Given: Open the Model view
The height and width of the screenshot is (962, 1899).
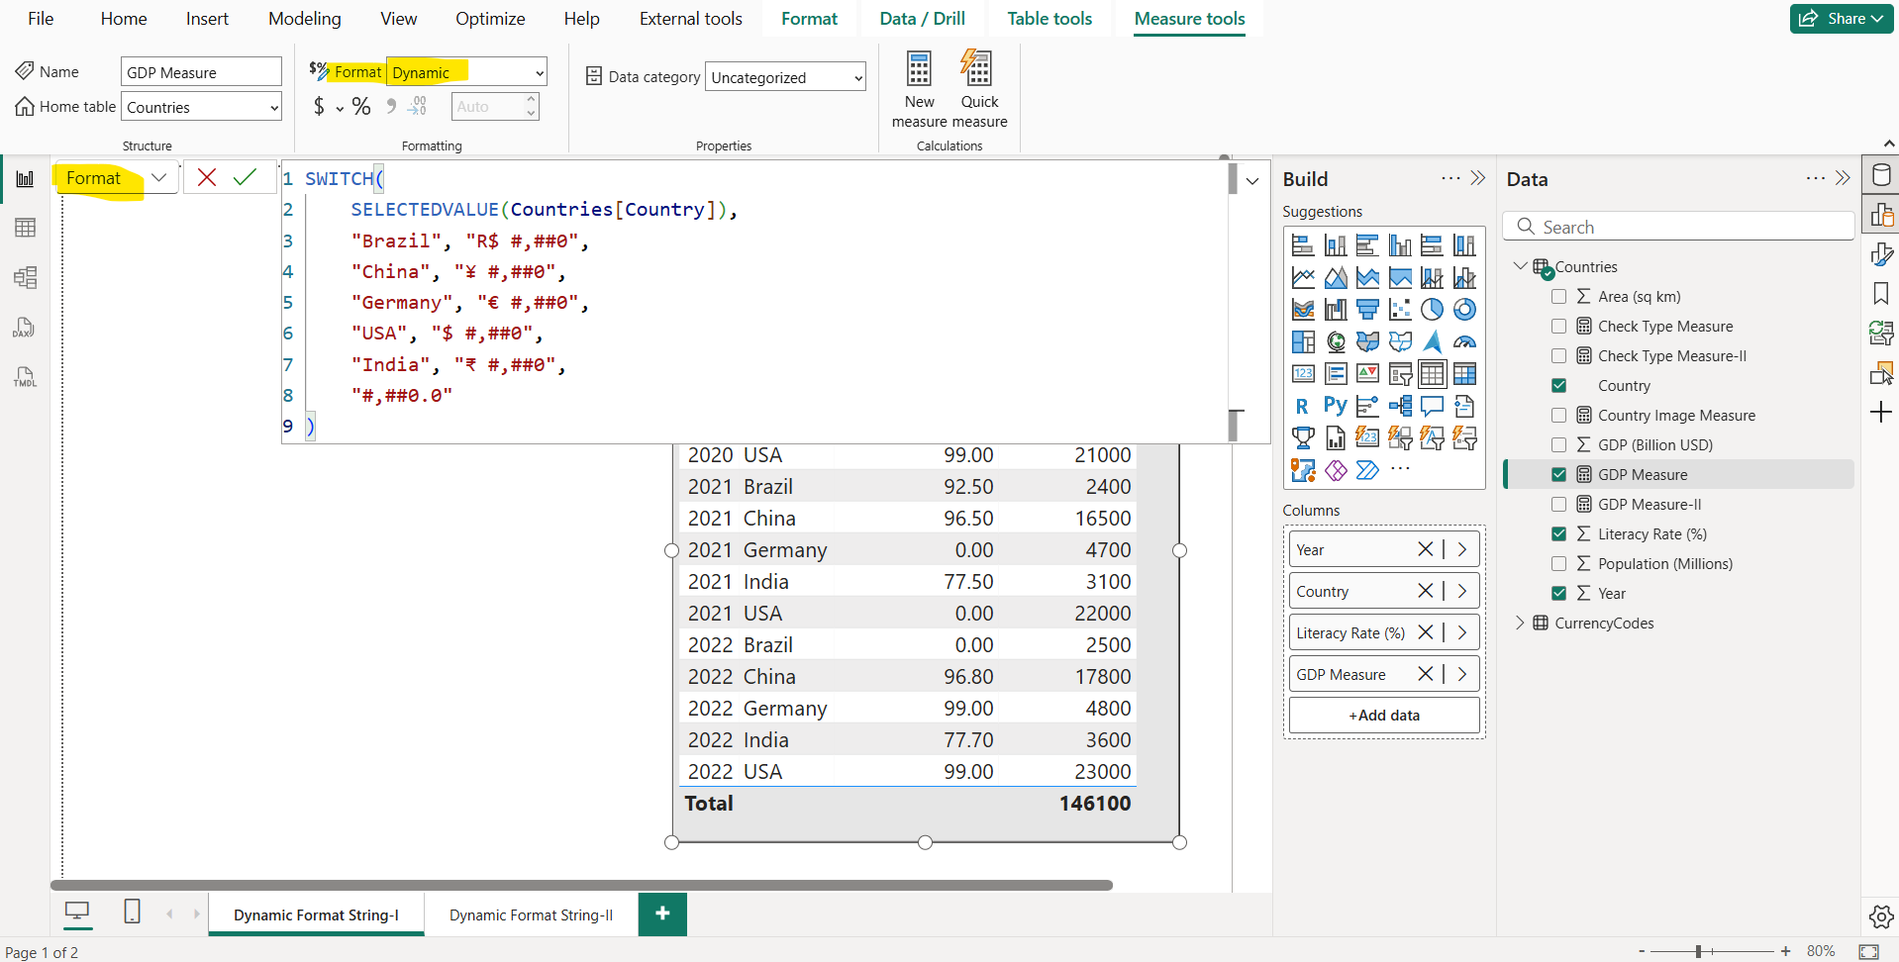Looking at the screenshot, I should click(25, 278).
